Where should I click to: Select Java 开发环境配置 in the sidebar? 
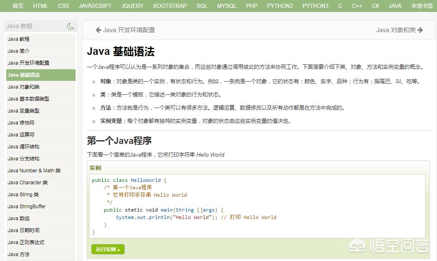41,63
